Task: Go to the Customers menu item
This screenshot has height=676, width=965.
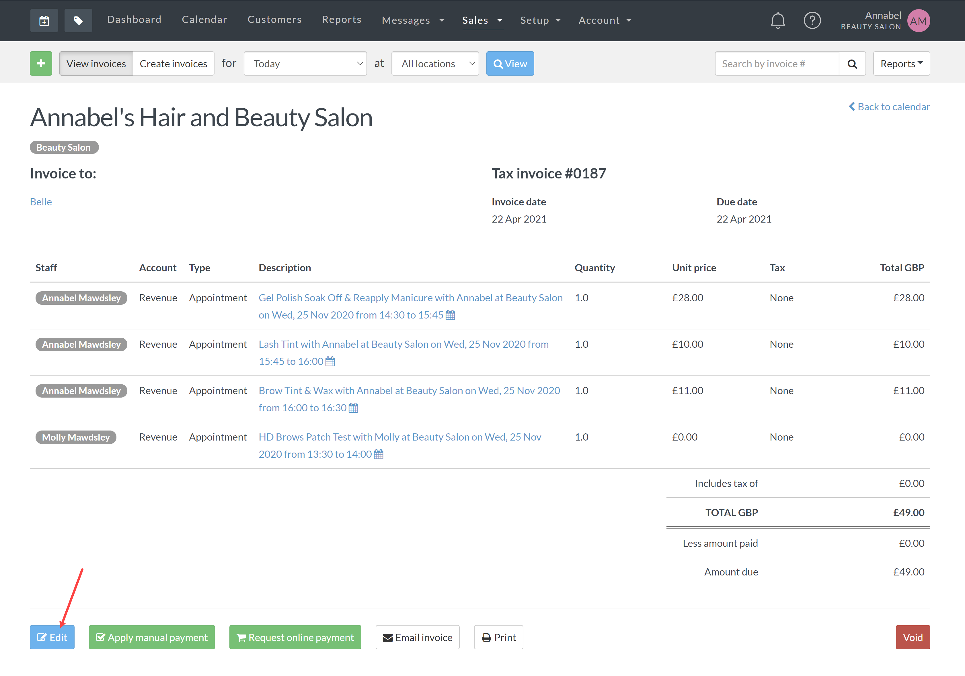Action: click(x=274, y=19)
